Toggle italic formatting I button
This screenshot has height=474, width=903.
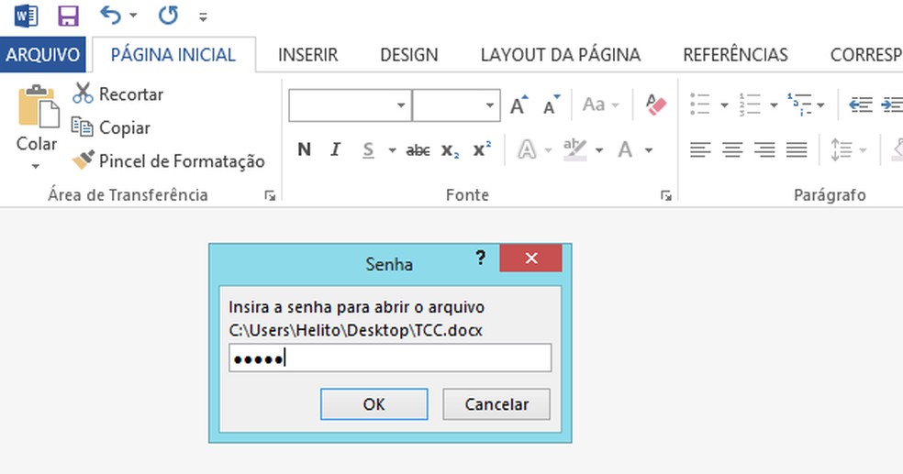pos(335,150)
